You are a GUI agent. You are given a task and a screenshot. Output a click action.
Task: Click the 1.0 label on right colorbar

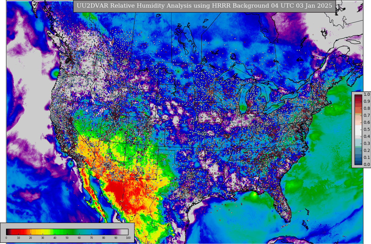[367, 95]
